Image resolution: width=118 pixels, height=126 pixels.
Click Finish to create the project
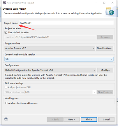click(x=89, y=120)
